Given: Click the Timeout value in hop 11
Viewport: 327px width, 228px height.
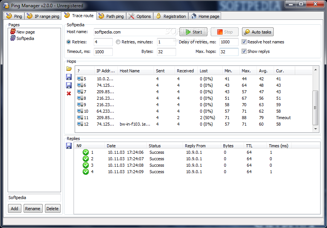Looking at the screenshot, I should pos(283,118).
